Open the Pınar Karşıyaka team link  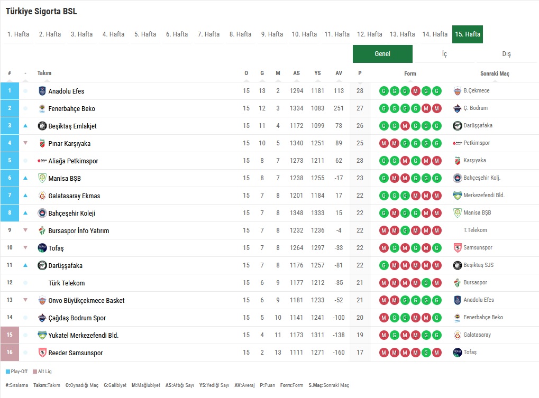click(x=69, y=143)
